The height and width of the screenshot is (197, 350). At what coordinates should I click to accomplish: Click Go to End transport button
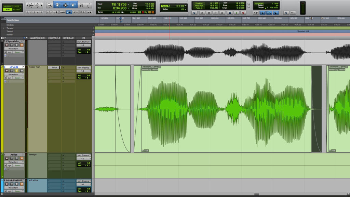tap(222, 13)
